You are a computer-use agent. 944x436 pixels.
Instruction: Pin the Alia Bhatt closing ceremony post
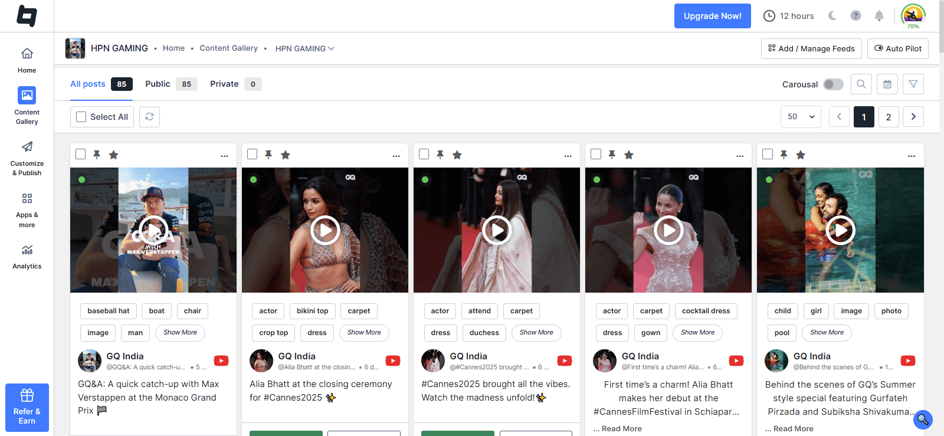coord(268,155)
